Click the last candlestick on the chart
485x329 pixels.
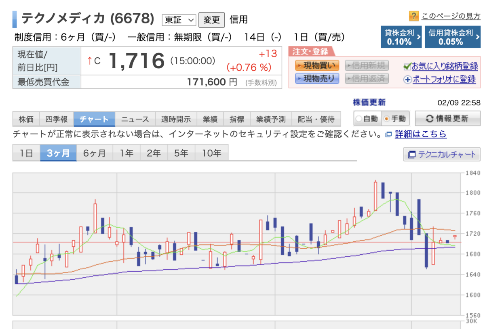coord(455,237)
